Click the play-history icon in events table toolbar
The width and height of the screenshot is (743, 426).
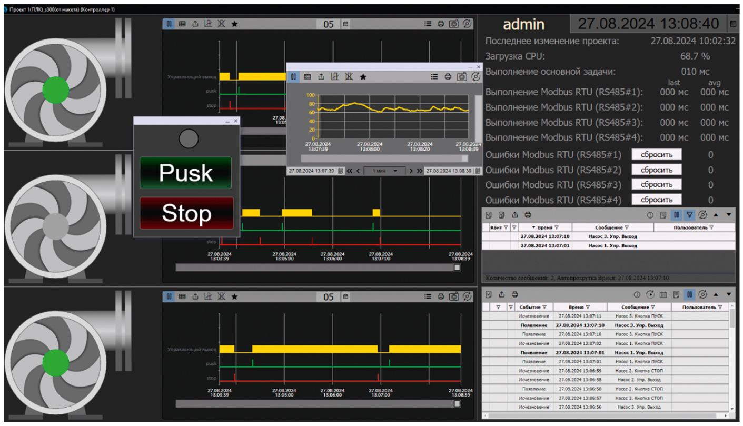coord(650,294)
